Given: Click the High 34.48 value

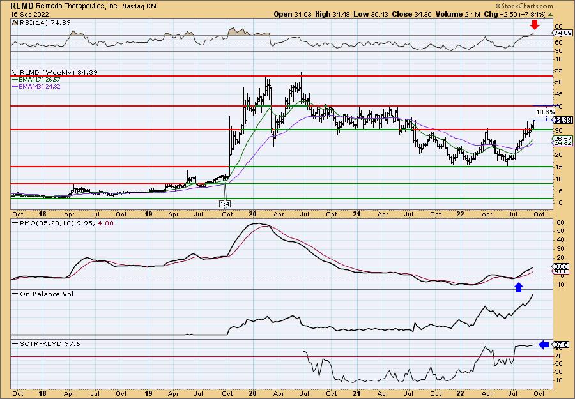Looking at the screenshot, I should 332,14.
